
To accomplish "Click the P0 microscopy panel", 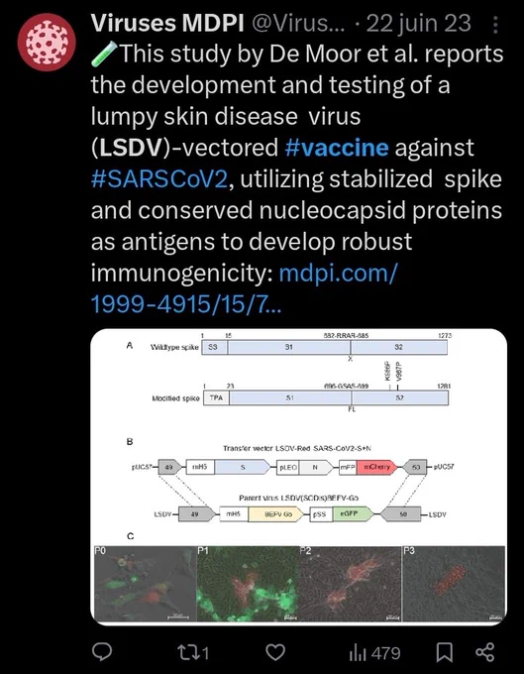I will coord(145,584).
